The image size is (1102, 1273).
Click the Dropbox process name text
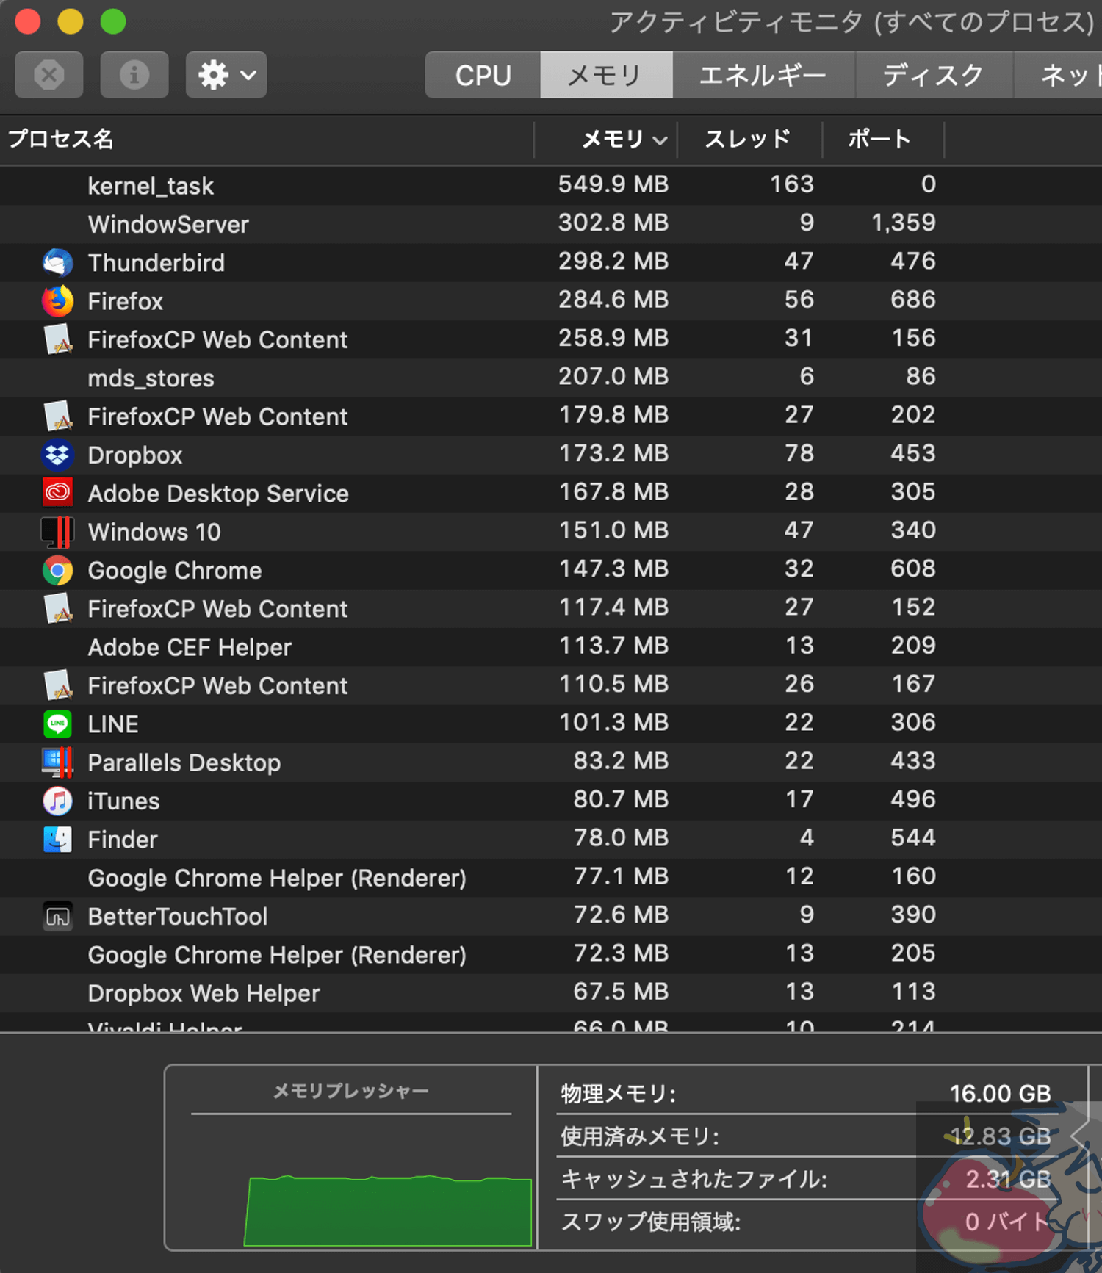pyautogui.click(x=134, y=455)
